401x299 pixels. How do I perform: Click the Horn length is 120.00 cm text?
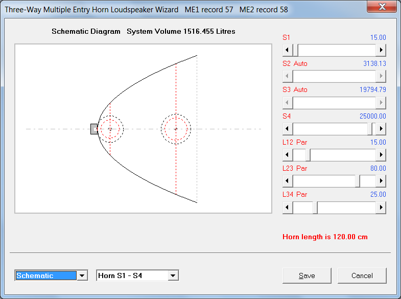(325, 237)
